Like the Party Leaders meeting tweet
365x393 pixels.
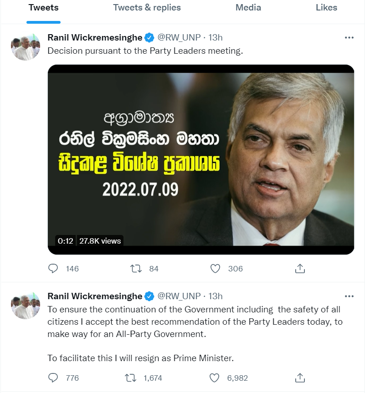(x=215, y=269)
